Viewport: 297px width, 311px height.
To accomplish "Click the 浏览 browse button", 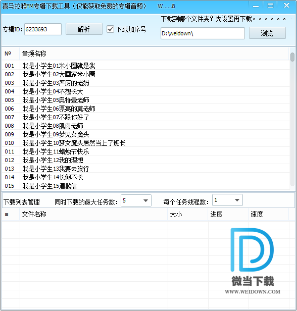I will tap(267, 33).
